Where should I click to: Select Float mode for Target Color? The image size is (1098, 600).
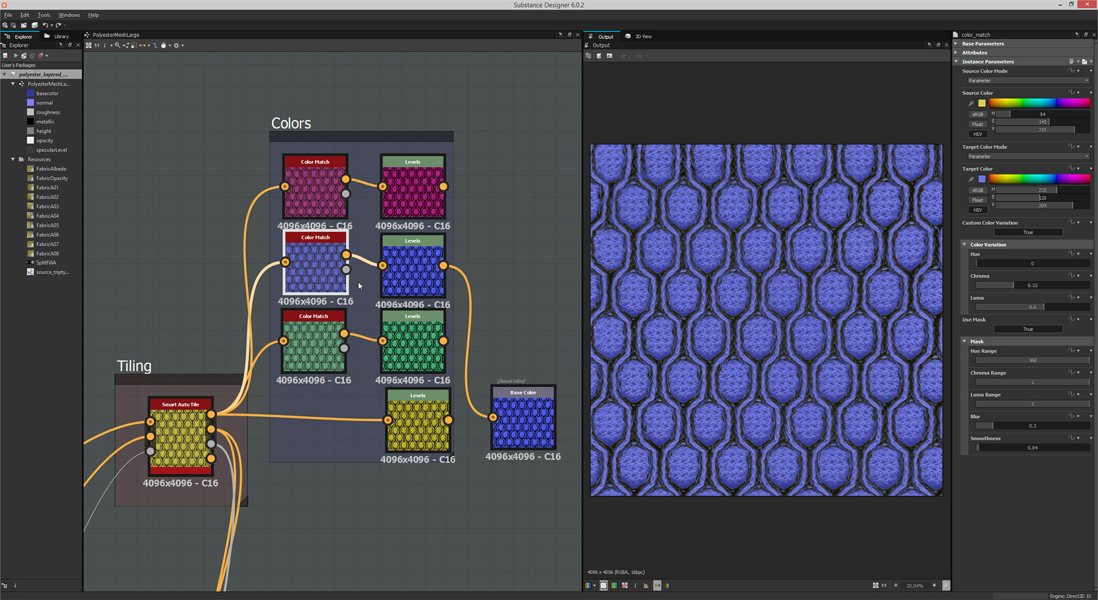point(977,200)
